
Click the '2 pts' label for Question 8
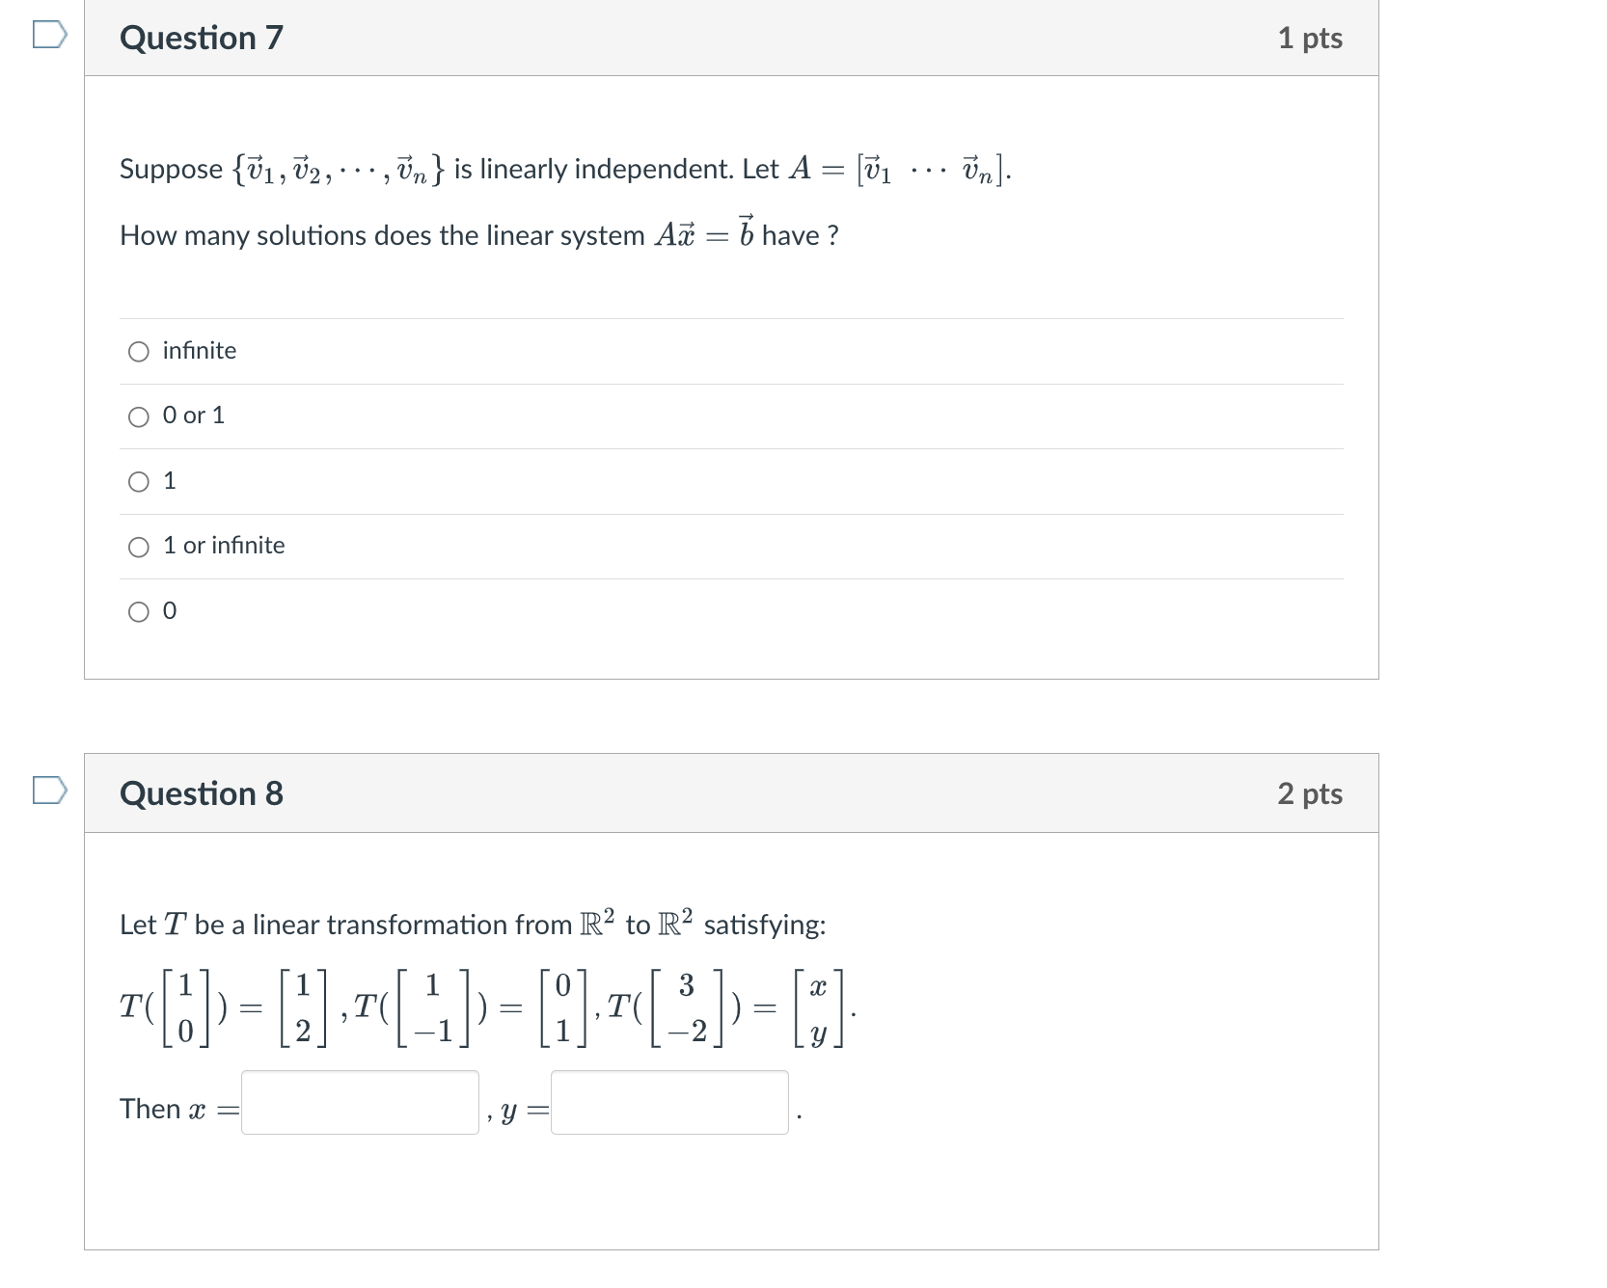point(1314,792)
